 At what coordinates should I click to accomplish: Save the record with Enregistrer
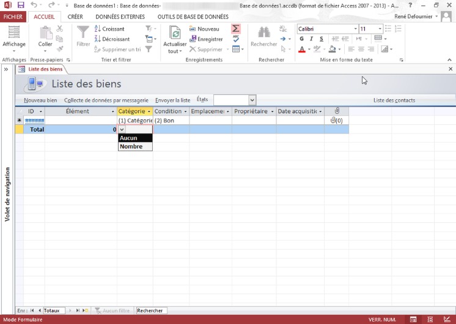tap(206, 39)
